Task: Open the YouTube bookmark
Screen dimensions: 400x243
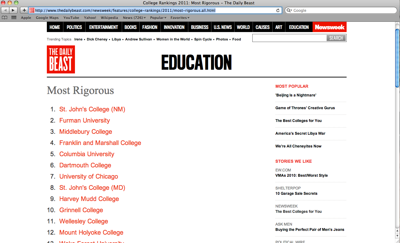Action: (71, 18)
